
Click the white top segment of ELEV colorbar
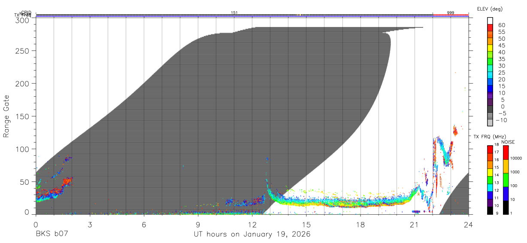(490, 21)
